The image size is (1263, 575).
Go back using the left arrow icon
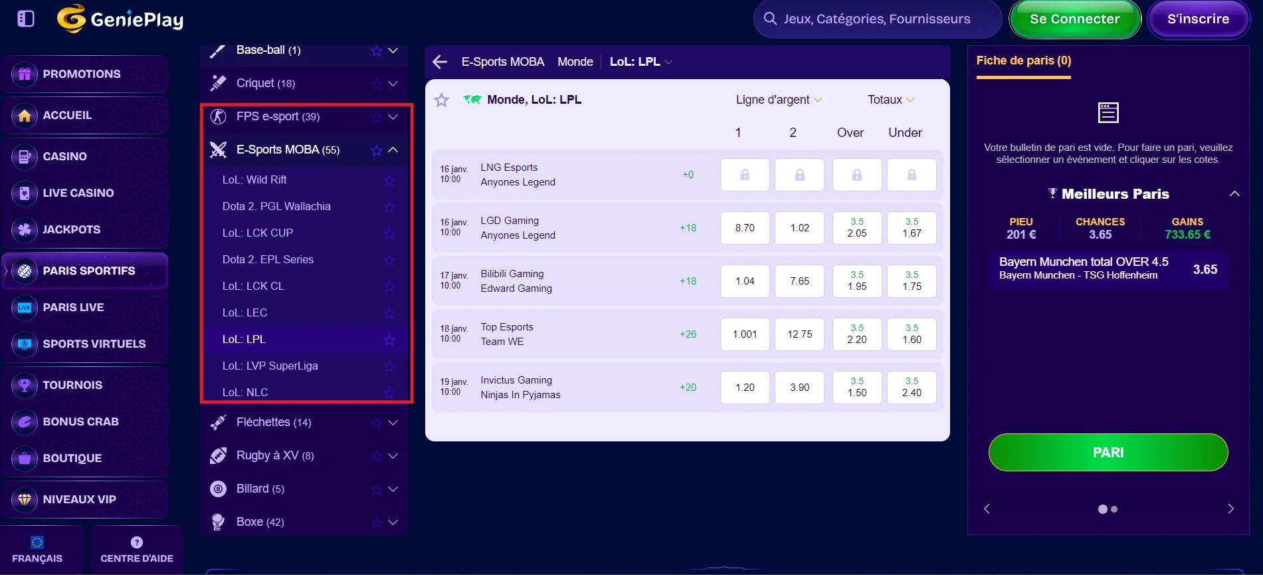click(x=440, y=62)
